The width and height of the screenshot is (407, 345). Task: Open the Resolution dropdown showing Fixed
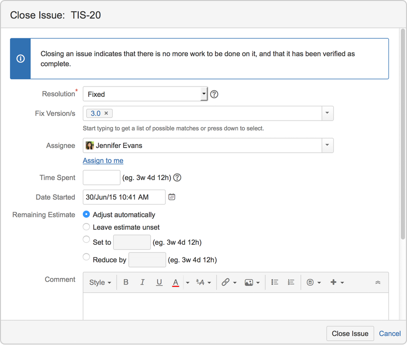(145, 94)
